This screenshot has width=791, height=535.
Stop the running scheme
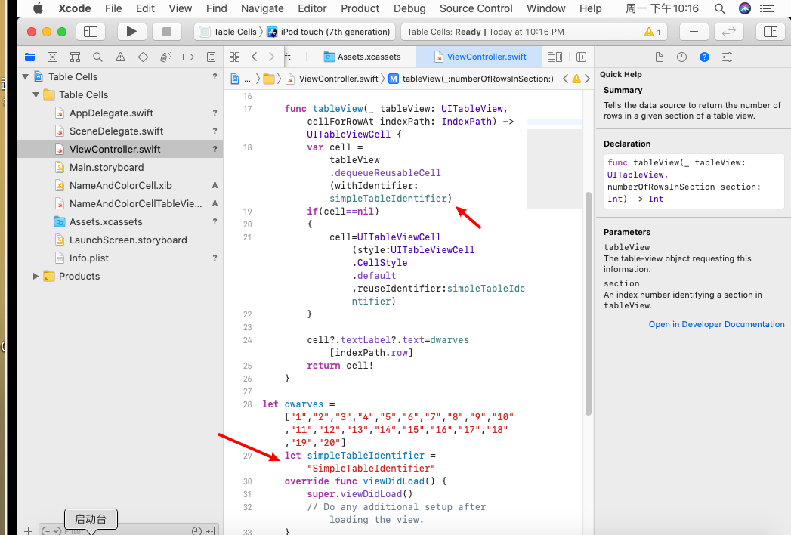[x=167, y=32]
